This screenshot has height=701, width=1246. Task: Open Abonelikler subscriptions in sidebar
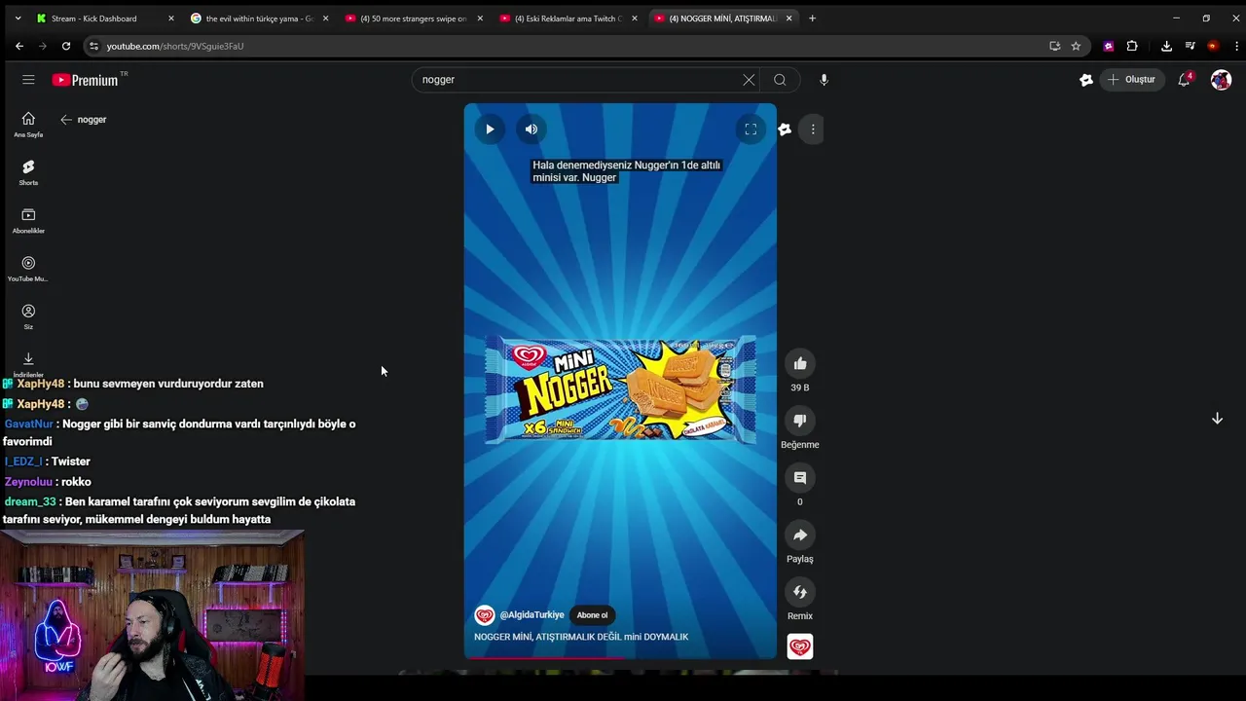point(28,221)
